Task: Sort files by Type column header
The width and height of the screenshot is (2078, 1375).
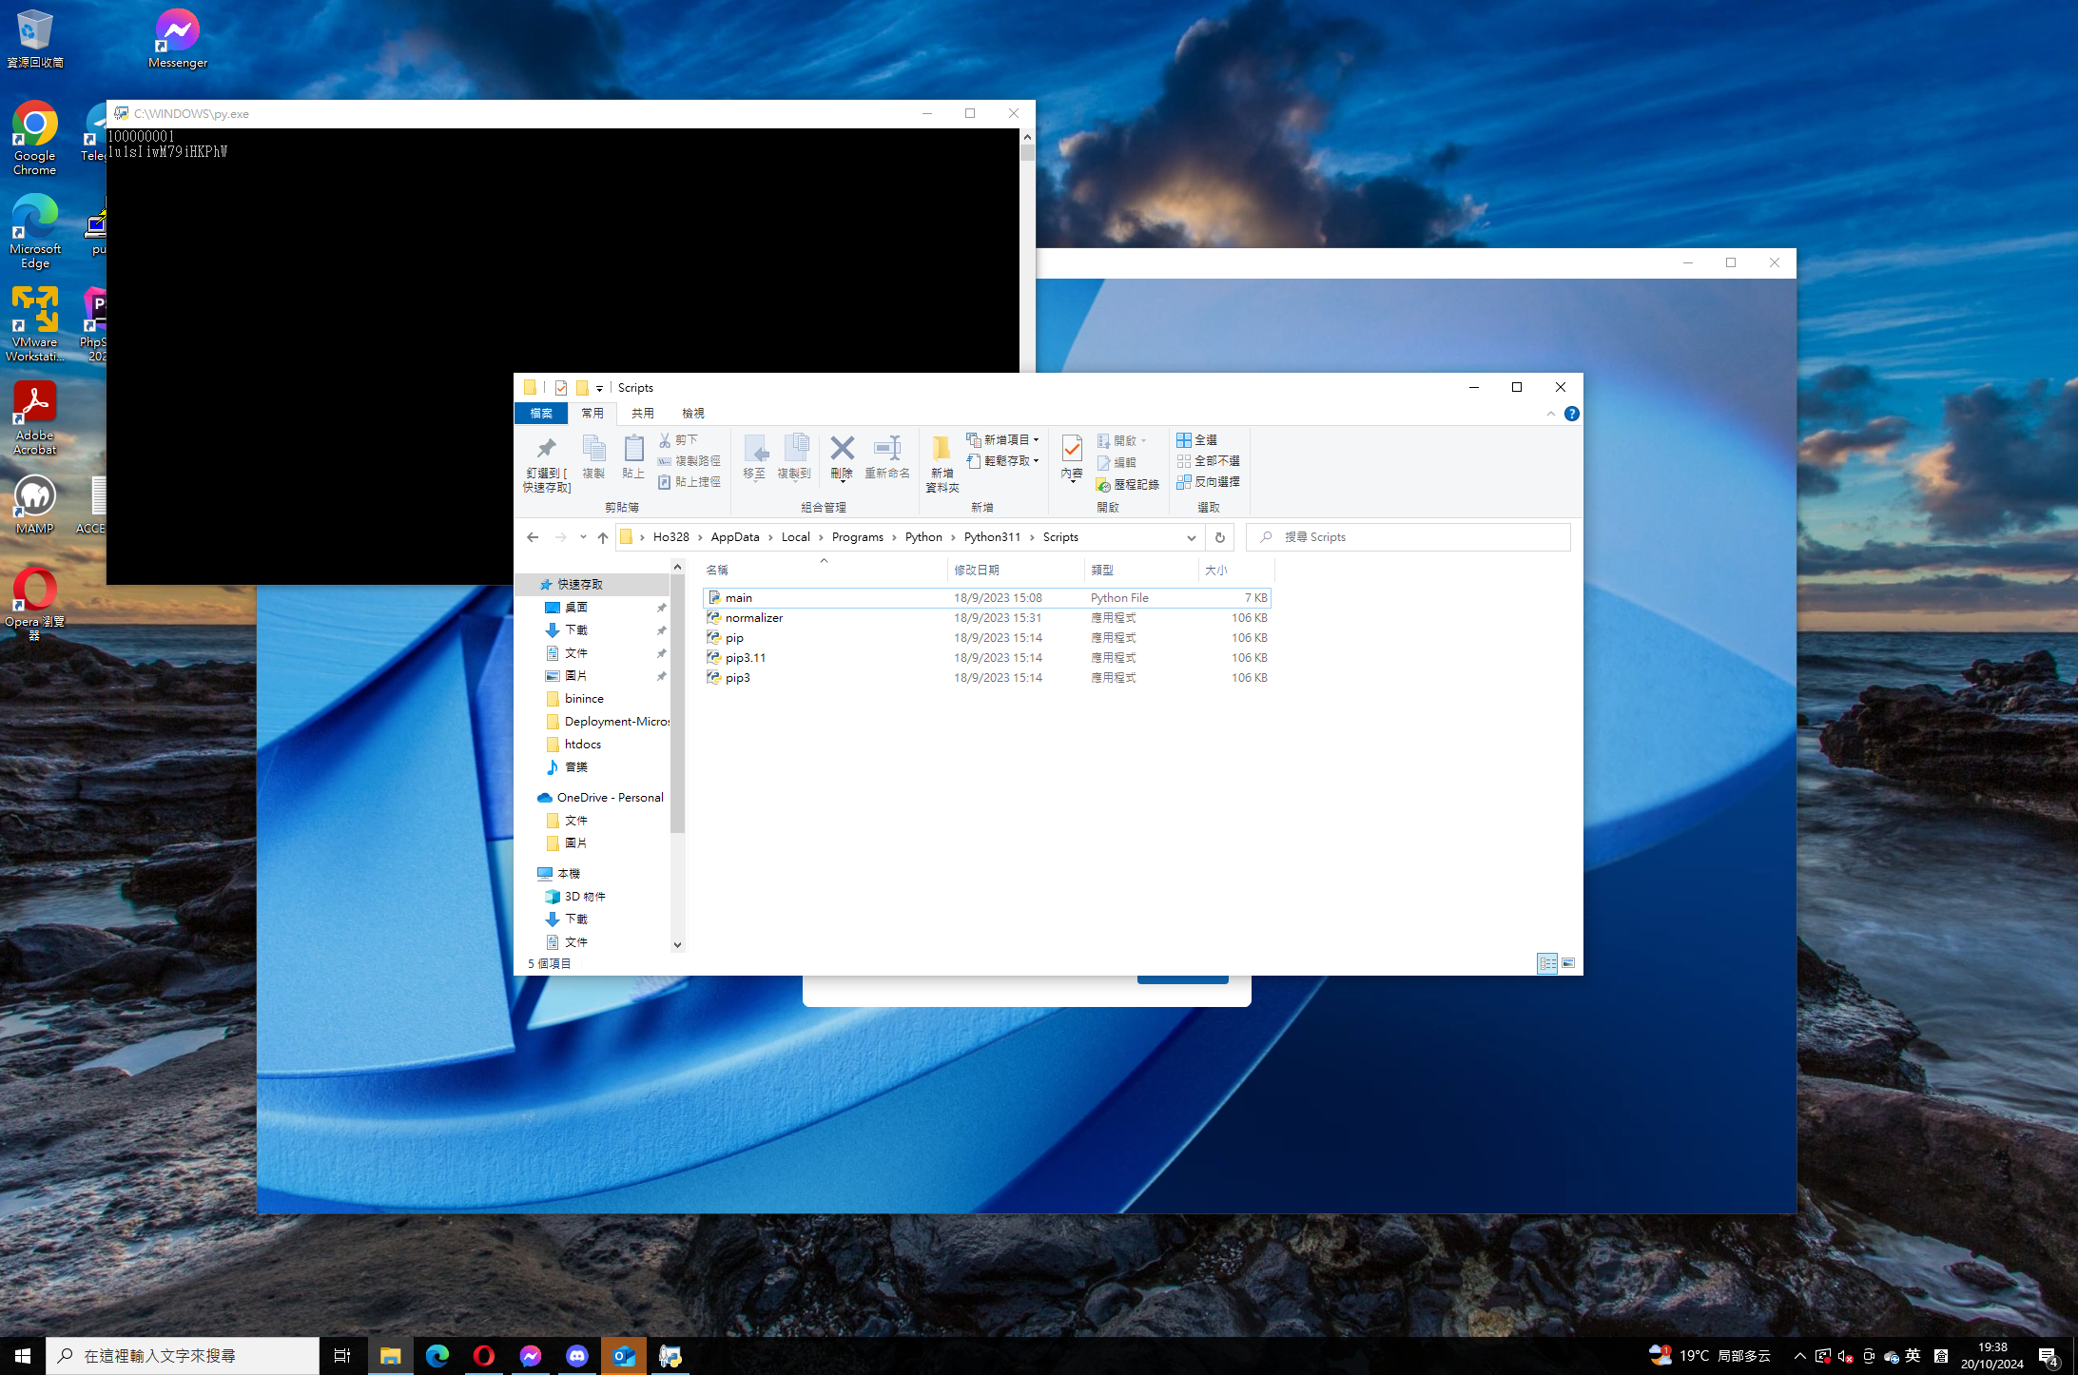Action: (x=1141, y=571)
